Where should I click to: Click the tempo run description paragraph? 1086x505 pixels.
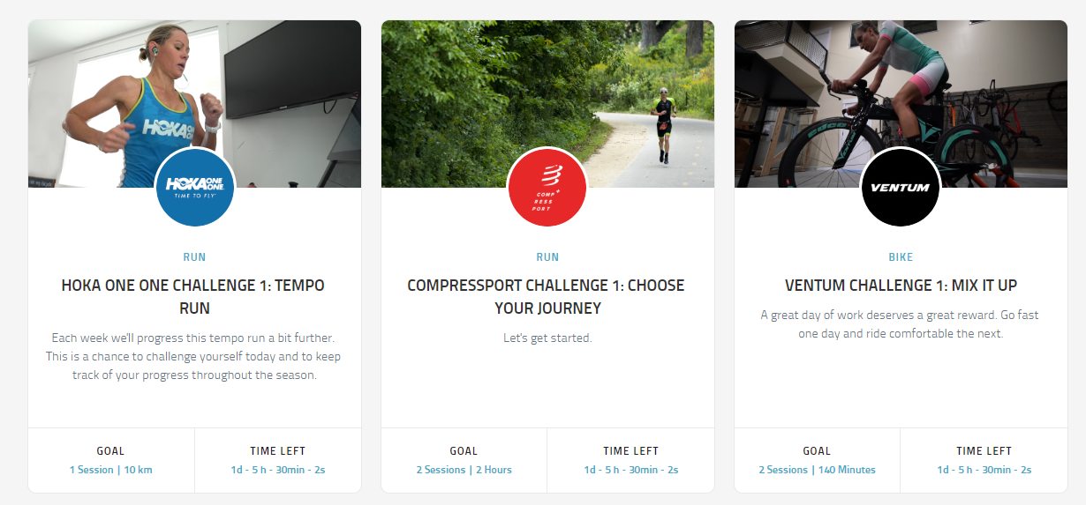(194, 356)
